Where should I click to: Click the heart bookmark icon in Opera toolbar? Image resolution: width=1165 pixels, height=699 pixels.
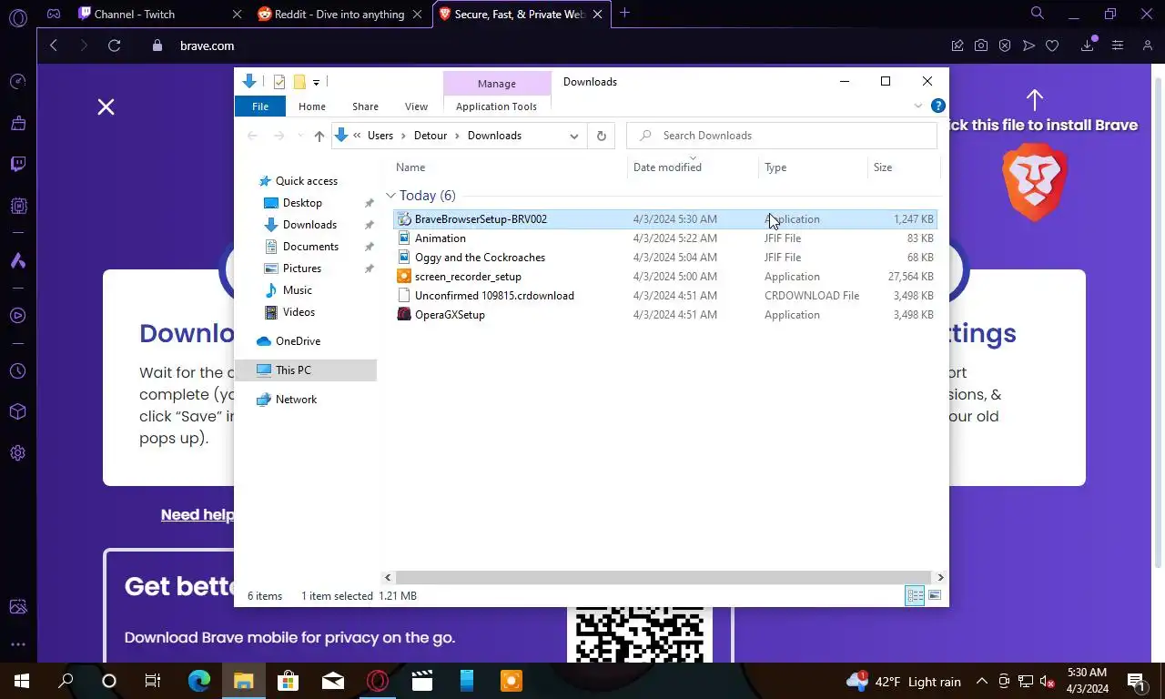pyautogui.click(x=1052, y=46)
